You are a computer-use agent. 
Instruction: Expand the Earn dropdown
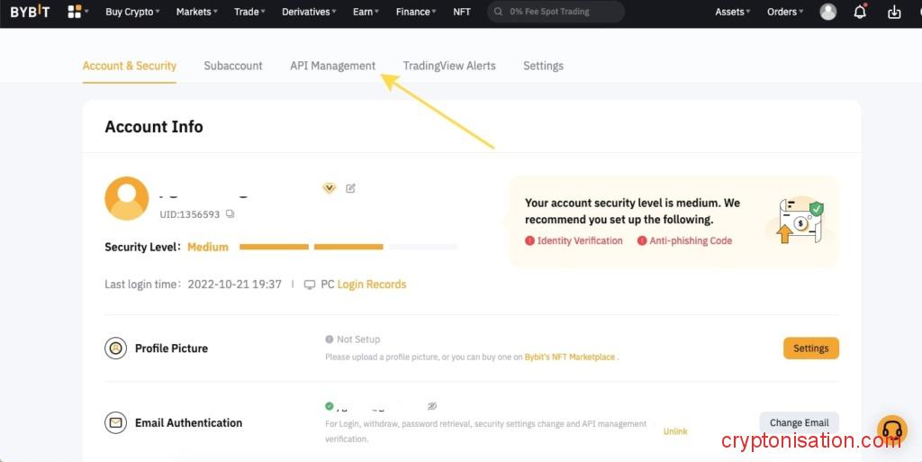pos(366,12)
